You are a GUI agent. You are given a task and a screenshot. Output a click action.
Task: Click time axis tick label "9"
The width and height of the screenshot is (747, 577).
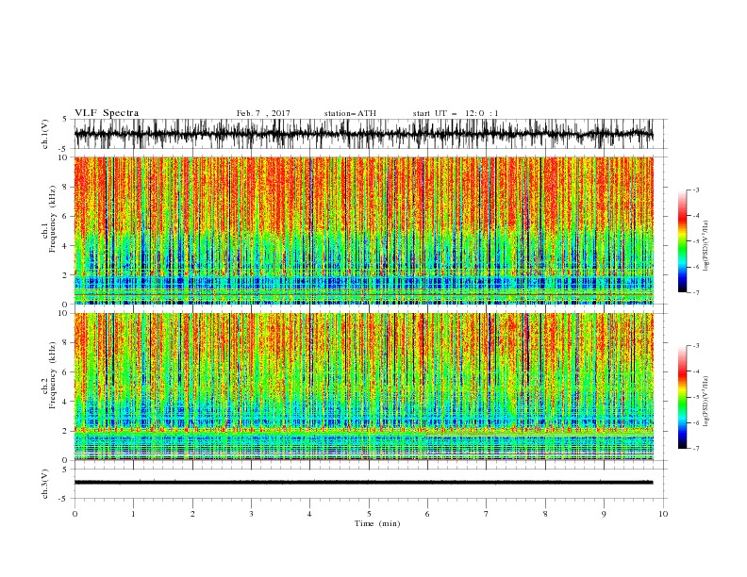pos(604,514)
